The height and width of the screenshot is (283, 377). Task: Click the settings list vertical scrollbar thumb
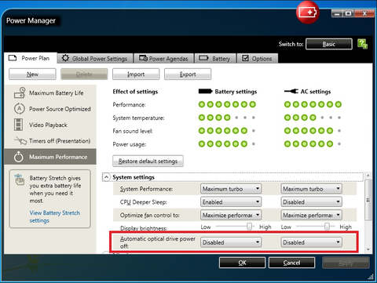[368, 200]
